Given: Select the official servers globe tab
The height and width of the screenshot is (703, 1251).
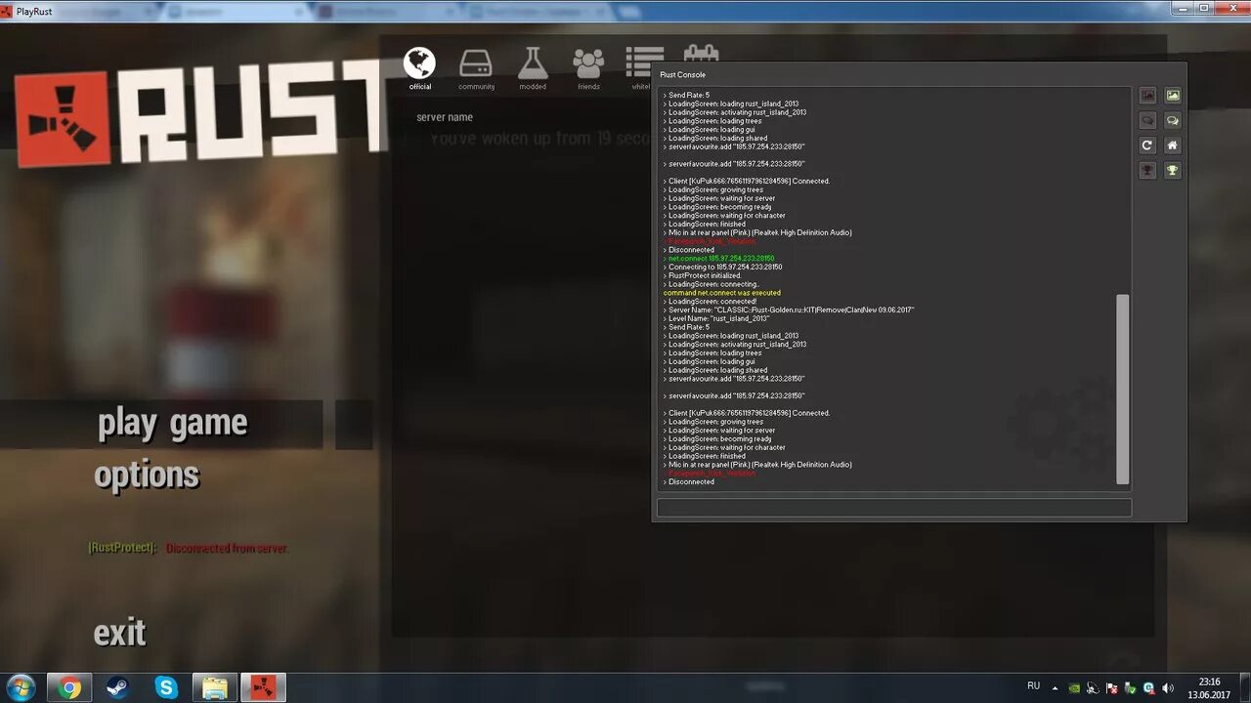Looking at the screenshot, I should [x=420, y=68].
